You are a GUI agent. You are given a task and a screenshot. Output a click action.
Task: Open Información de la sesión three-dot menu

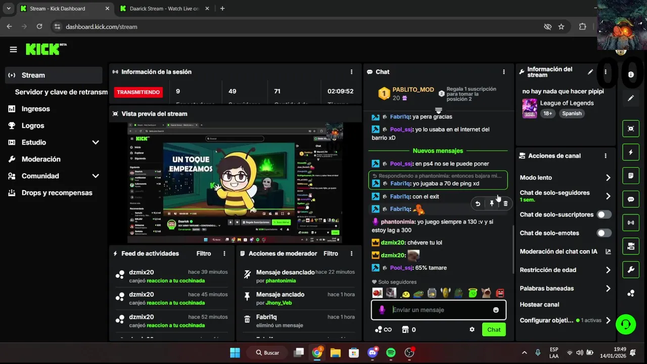point(351,72)
